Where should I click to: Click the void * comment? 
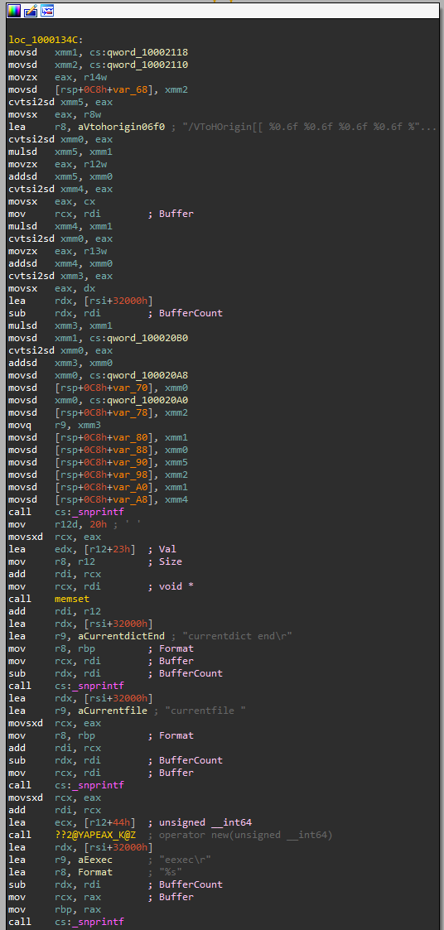[x=177, y=586]
